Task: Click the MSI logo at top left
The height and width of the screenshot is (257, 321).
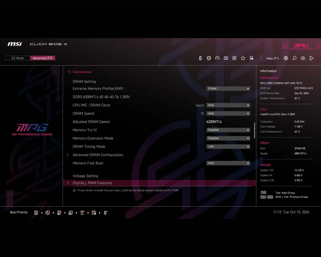Action: [15, 44]
